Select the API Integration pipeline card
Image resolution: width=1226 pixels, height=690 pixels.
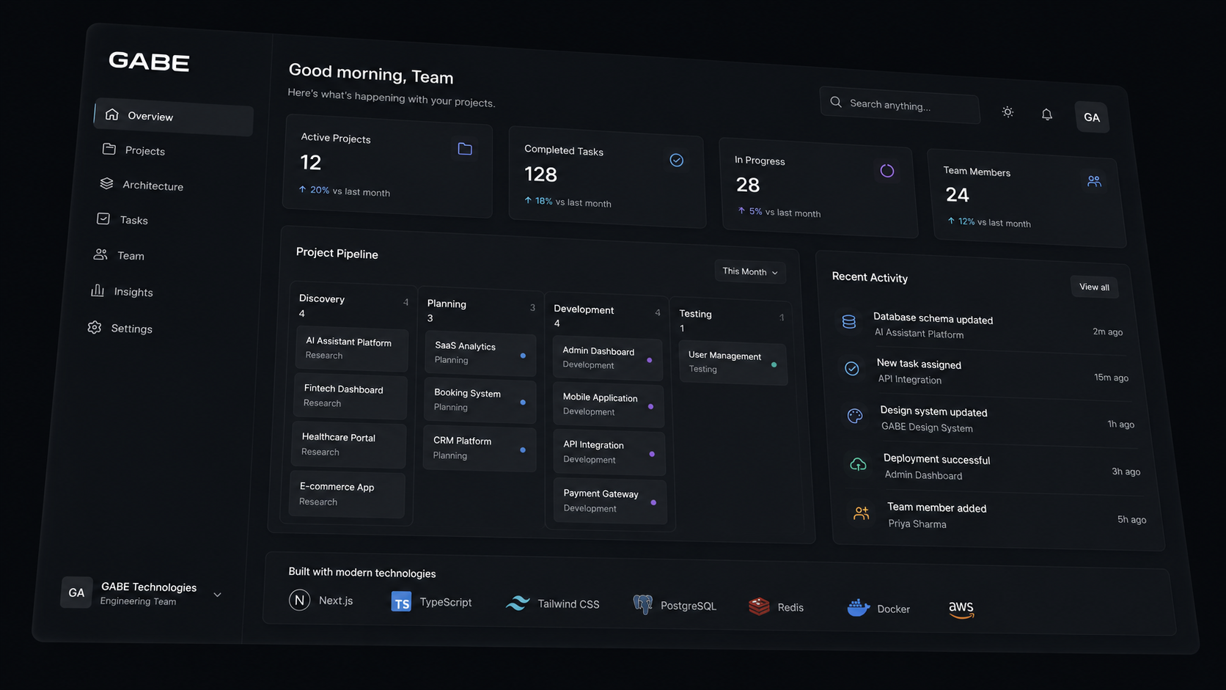(x=609, y=452)
